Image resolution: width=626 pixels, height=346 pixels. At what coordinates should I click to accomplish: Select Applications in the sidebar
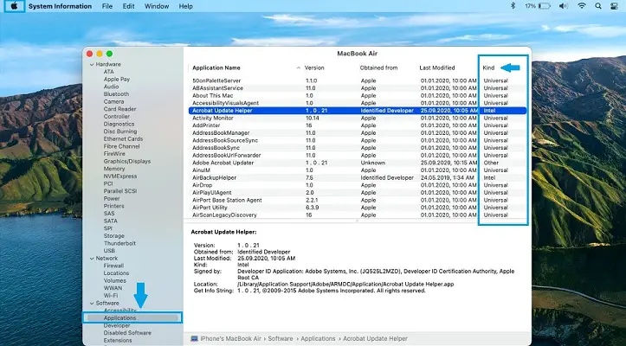point(119,318)
